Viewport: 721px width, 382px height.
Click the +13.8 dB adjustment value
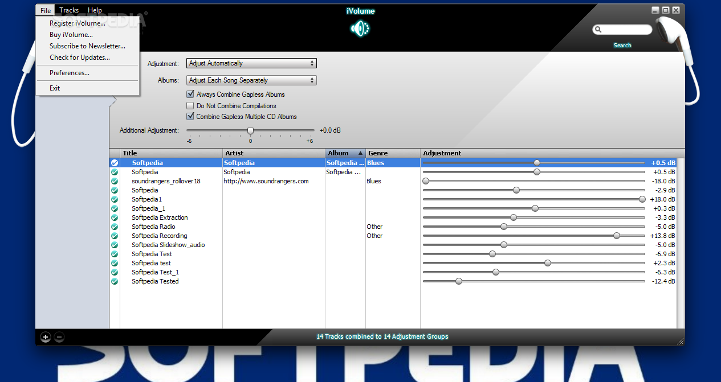[662, 236]
